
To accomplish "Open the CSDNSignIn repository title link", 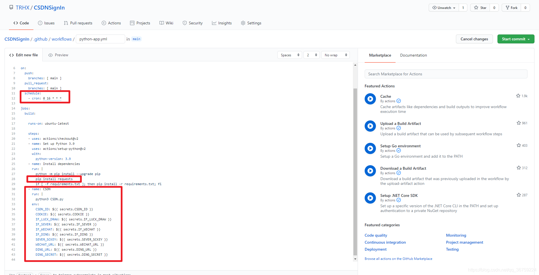I will tap(49, 8).
